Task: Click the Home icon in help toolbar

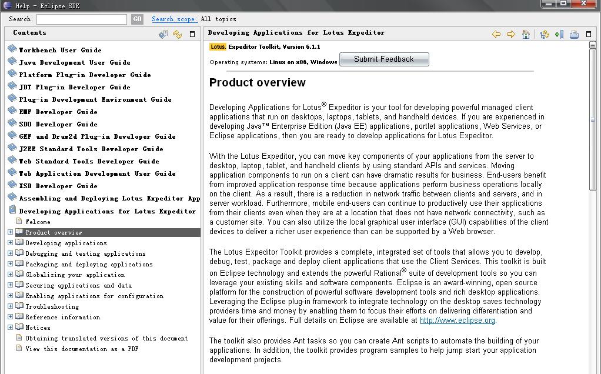Action: tap(526, 34)
